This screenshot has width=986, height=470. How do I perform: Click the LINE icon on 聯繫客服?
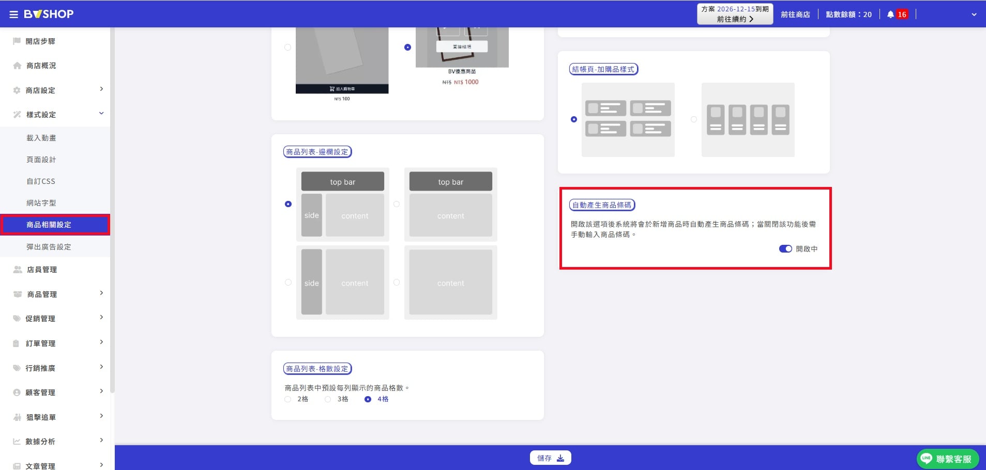pyautogui.click(x=926, y=458)
